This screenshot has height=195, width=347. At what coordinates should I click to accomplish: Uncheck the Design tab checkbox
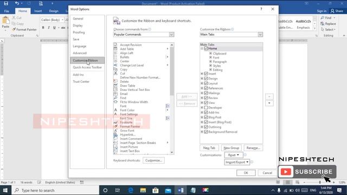[x=206, y=79]
